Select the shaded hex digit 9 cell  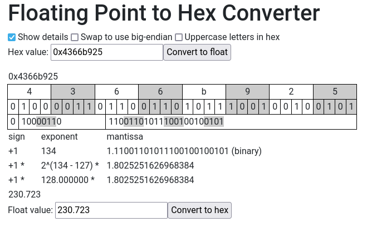pos(247,92)
